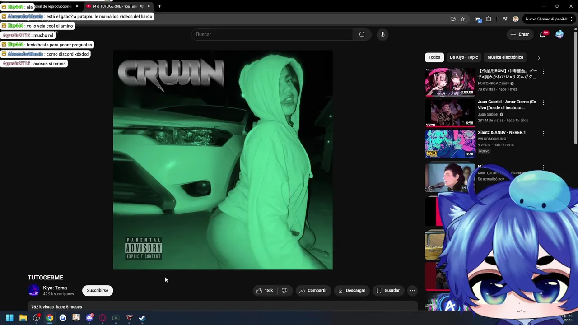This screenshot has height=325, width=578.
Task: Bookmark this page with the star icon
Action: click(462, 19)
